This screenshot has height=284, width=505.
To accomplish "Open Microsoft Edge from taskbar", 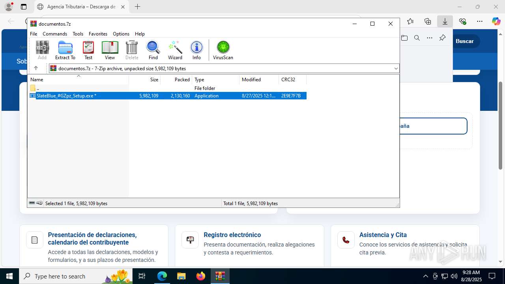I will click(162, 276).
